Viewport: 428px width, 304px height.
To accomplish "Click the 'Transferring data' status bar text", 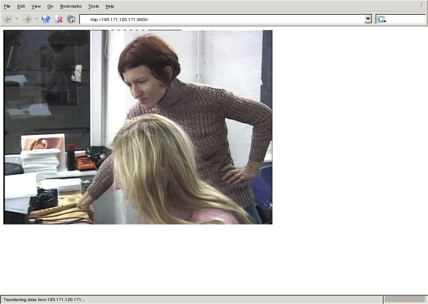I will (44, 300).
